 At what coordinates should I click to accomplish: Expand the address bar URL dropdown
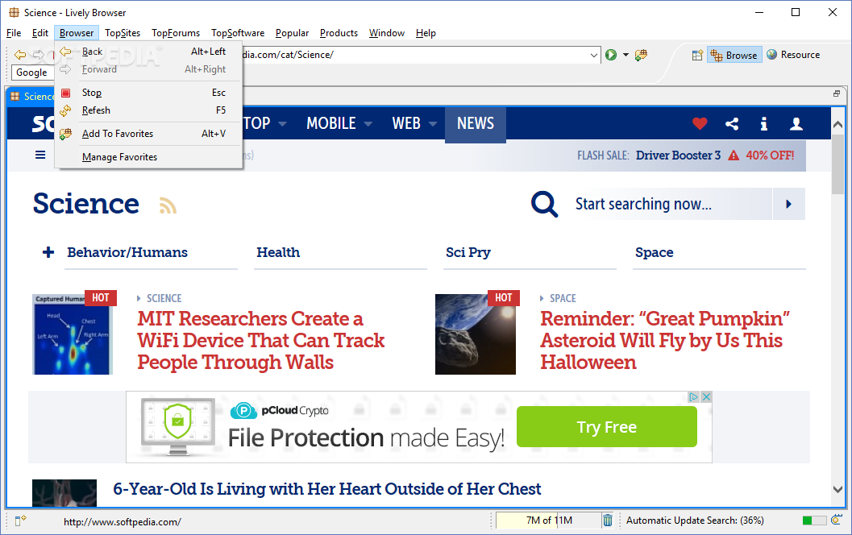click(594, 55)
